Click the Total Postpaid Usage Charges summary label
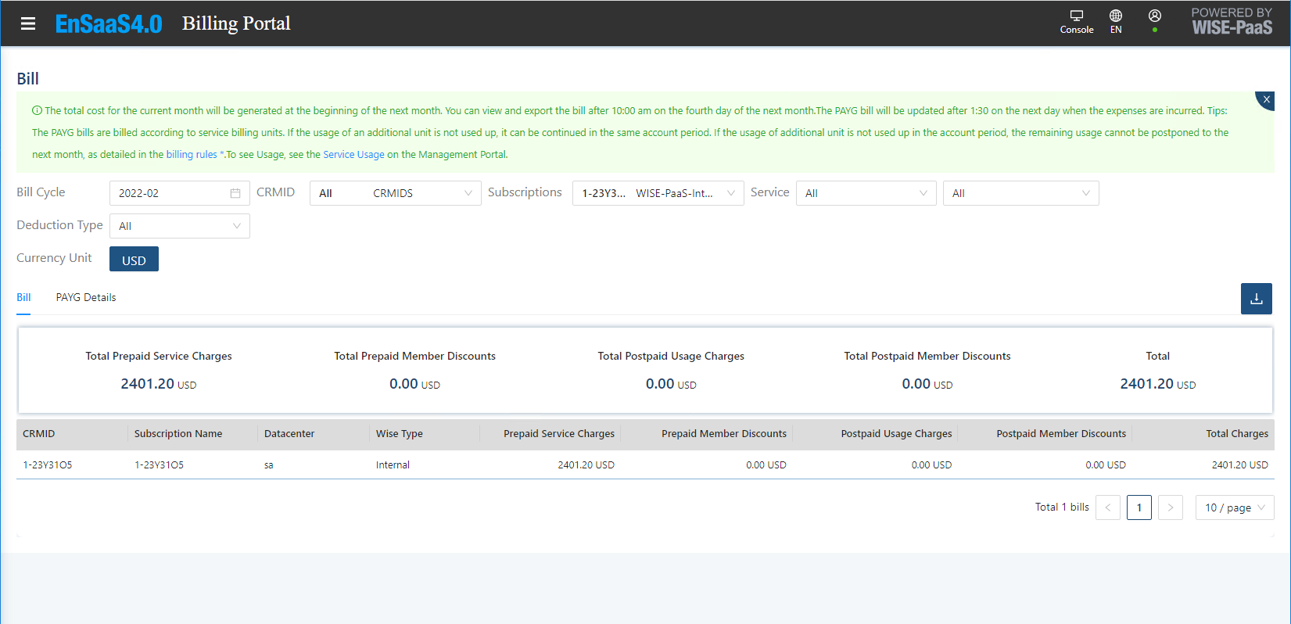 pos(671,357)
